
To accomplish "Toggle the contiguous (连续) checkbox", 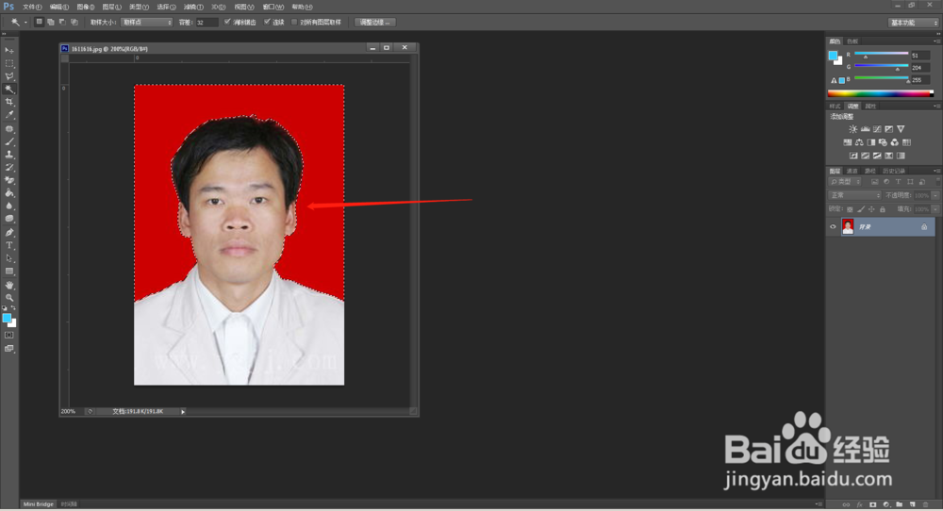I will (x=267, y=23).
